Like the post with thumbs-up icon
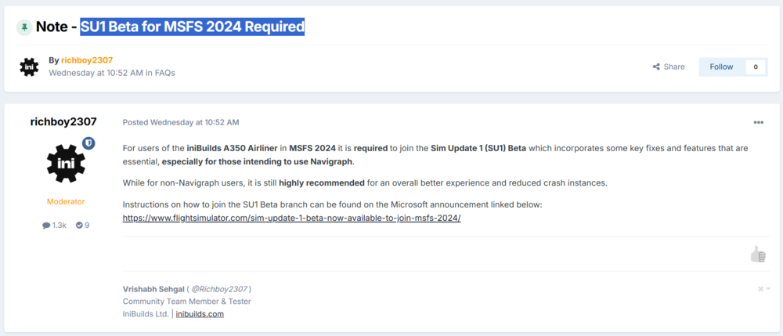Image resolution: width=783 pixels, height=336 pixels. (758, 254)
